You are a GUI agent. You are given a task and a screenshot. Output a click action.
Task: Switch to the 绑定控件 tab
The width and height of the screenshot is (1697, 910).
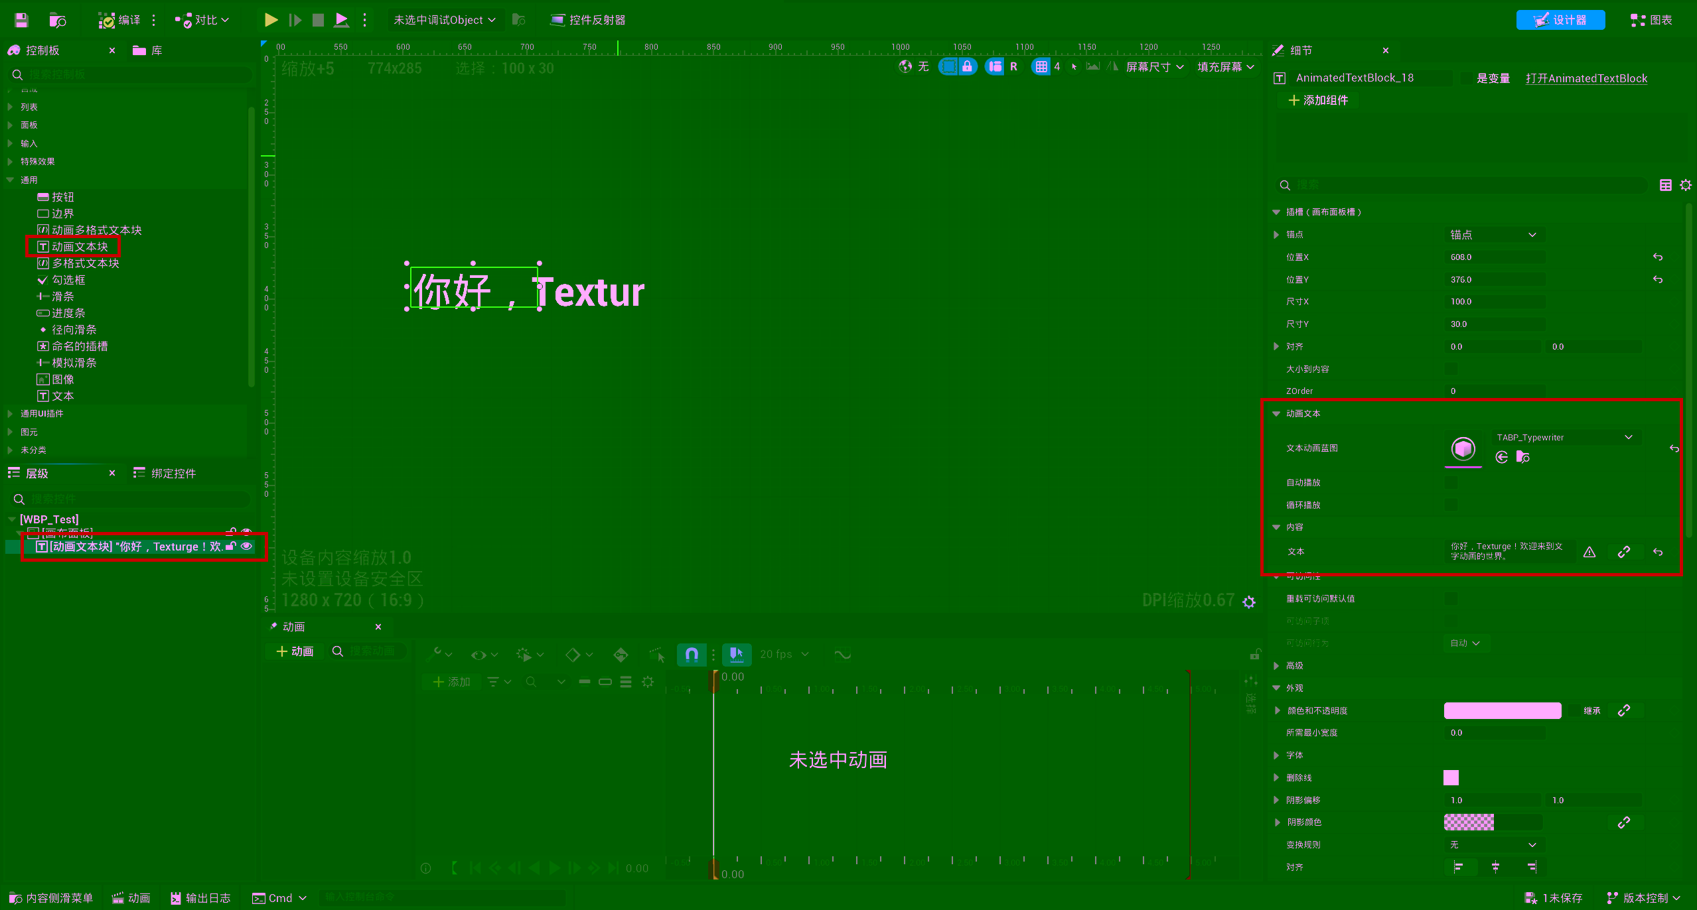pos(165,473)
